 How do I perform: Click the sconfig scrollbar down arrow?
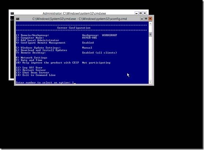click(x=150, y=82)
